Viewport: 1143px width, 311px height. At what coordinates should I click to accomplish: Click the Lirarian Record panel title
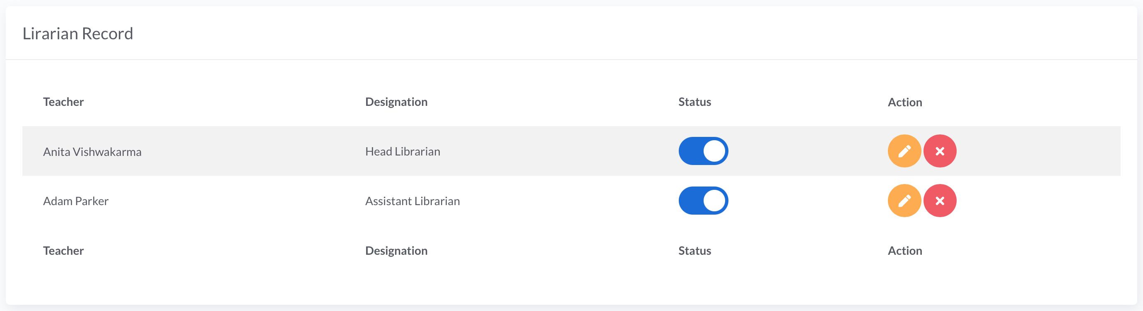click(x=78, y=33)
